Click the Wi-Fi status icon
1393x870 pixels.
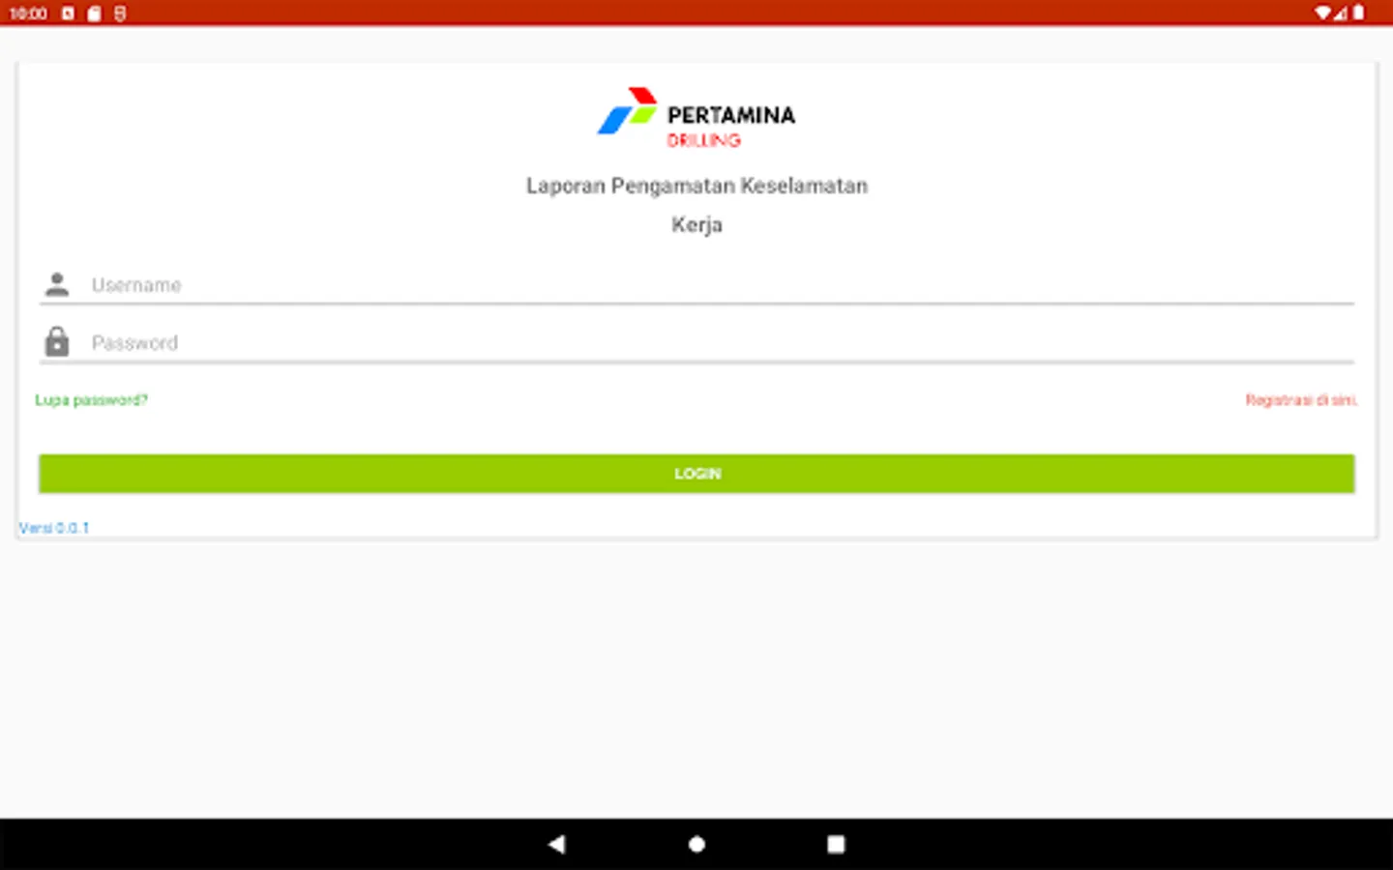point(1322,13)
